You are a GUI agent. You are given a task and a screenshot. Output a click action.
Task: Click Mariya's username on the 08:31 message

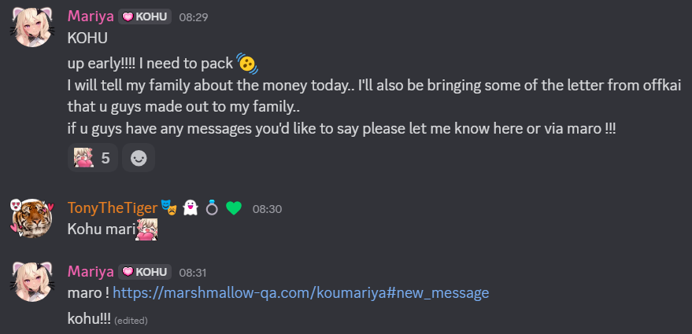point(90,271)
